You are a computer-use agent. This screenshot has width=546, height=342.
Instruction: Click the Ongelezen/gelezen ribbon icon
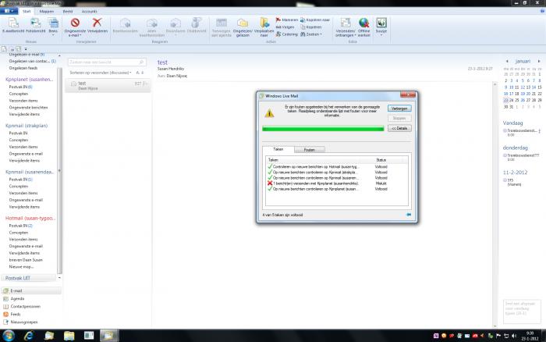pos(243,23)
